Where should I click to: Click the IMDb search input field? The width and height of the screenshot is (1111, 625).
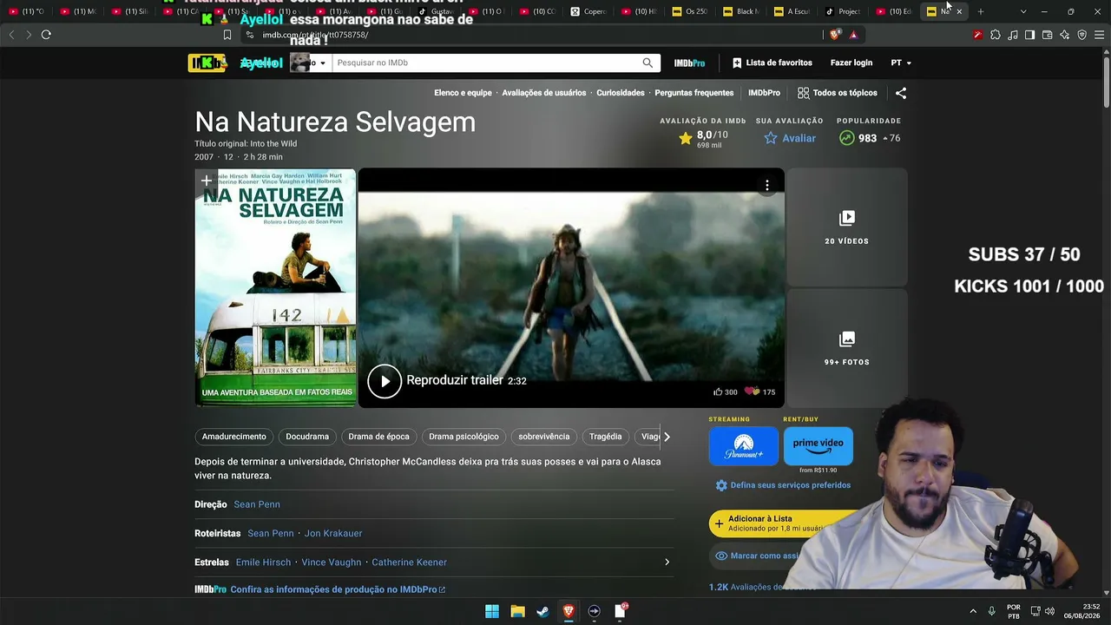[x=486, y=62]
